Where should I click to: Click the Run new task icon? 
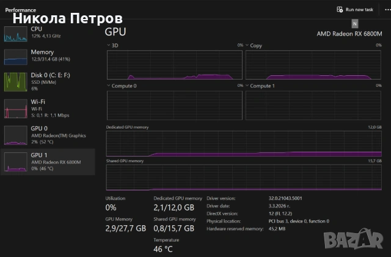click(340, 10)
